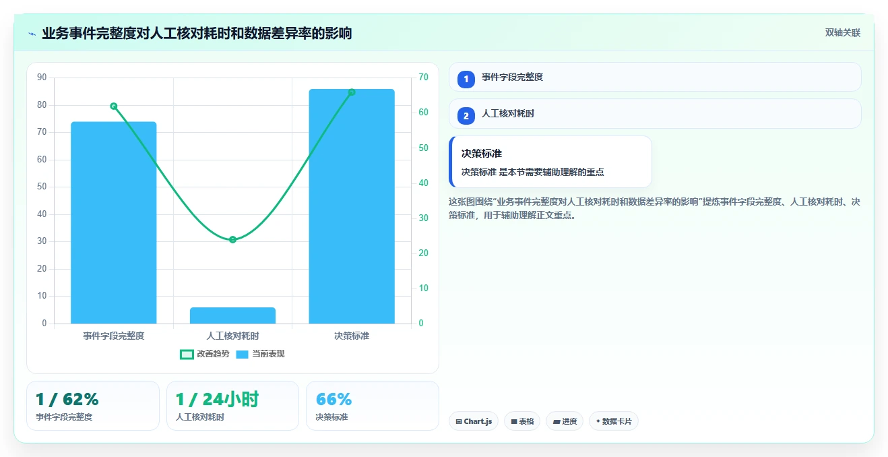Click the 66% stat card

[x=372, y=406]
